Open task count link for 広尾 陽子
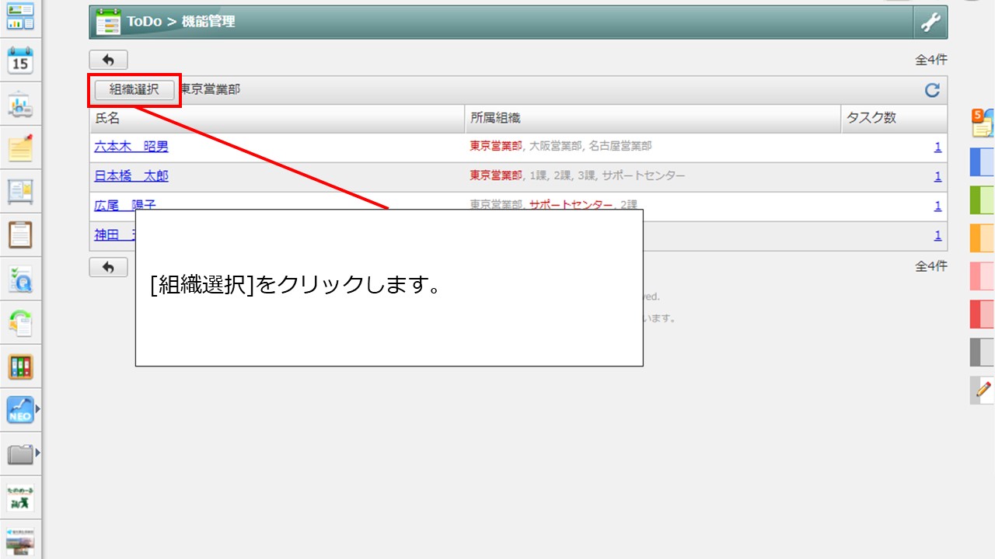 [937, 206]
